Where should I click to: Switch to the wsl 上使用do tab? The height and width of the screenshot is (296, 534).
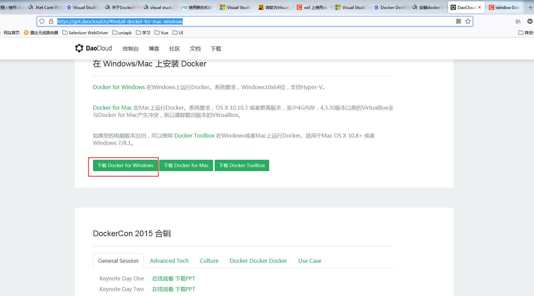pos(313,7)
